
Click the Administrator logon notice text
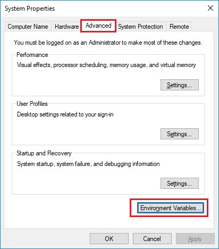[x=108, y=43]
